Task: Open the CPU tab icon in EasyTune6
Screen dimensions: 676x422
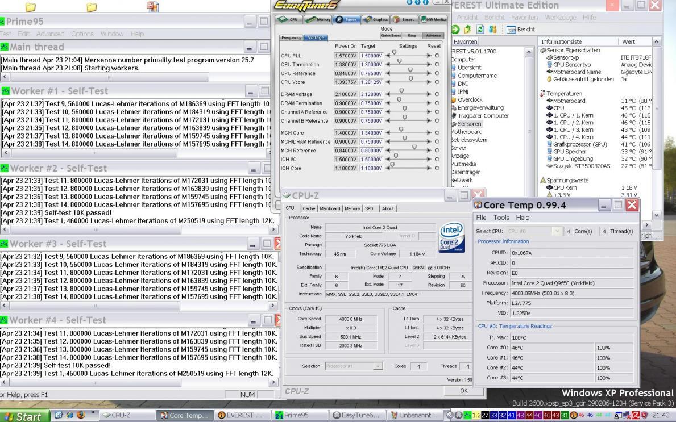Action: (288, 19)
